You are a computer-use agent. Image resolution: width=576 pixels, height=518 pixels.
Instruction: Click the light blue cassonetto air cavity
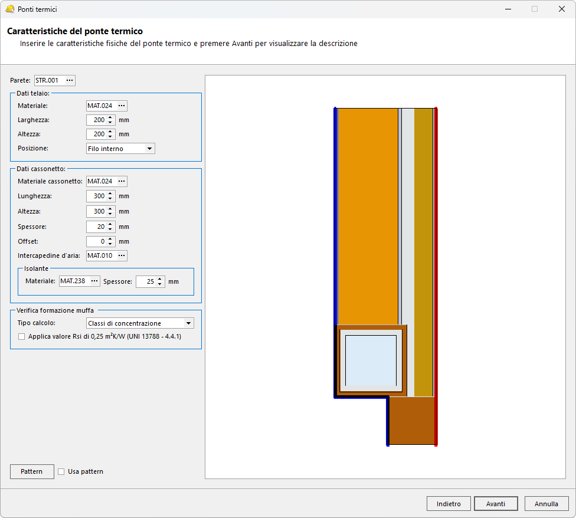371,360
